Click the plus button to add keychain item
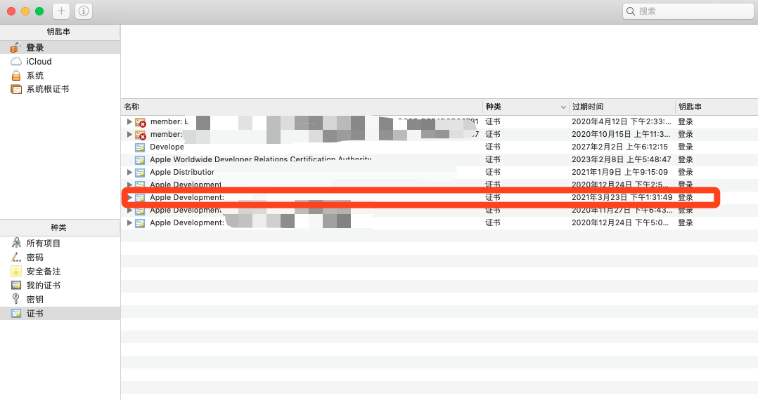Viewport: 758px width, 400px height. point(61,11)
